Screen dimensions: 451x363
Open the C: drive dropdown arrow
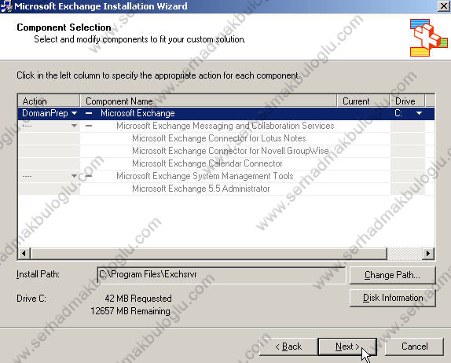[x=419, y=113]
